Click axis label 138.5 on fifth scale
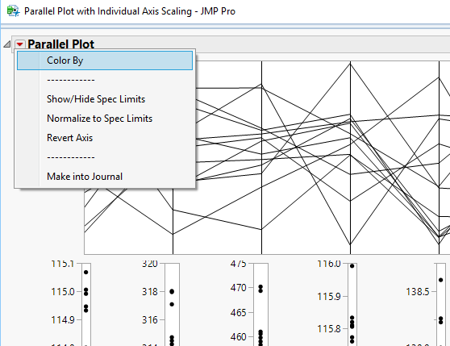This screenshot has width=450, height=346. 418,292
